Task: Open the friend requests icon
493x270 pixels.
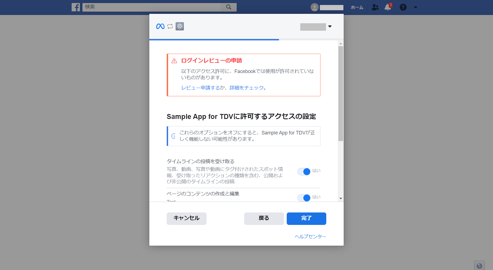Action: (375, 7)
